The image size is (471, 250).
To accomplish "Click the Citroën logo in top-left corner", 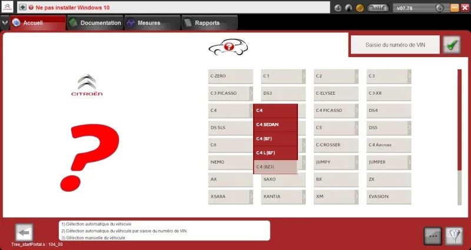I will point(7,7).
